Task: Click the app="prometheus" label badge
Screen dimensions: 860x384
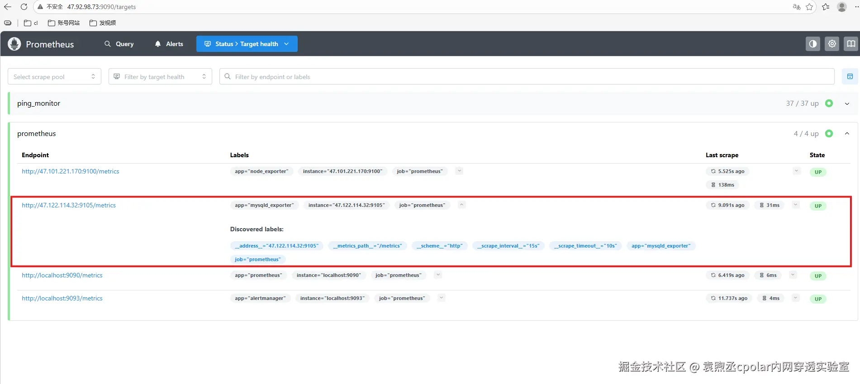Action: pos(258,275)
